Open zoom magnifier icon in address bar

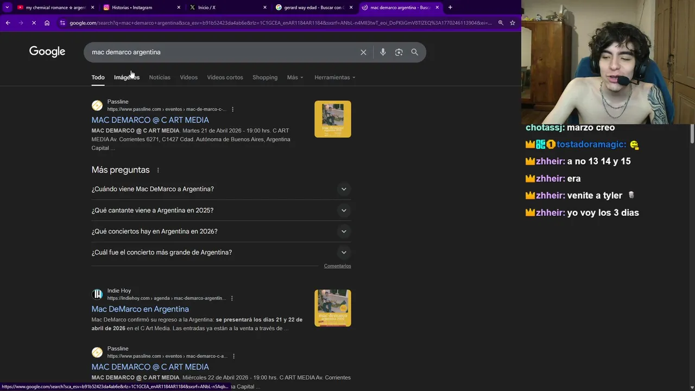(x=501, y=23)
